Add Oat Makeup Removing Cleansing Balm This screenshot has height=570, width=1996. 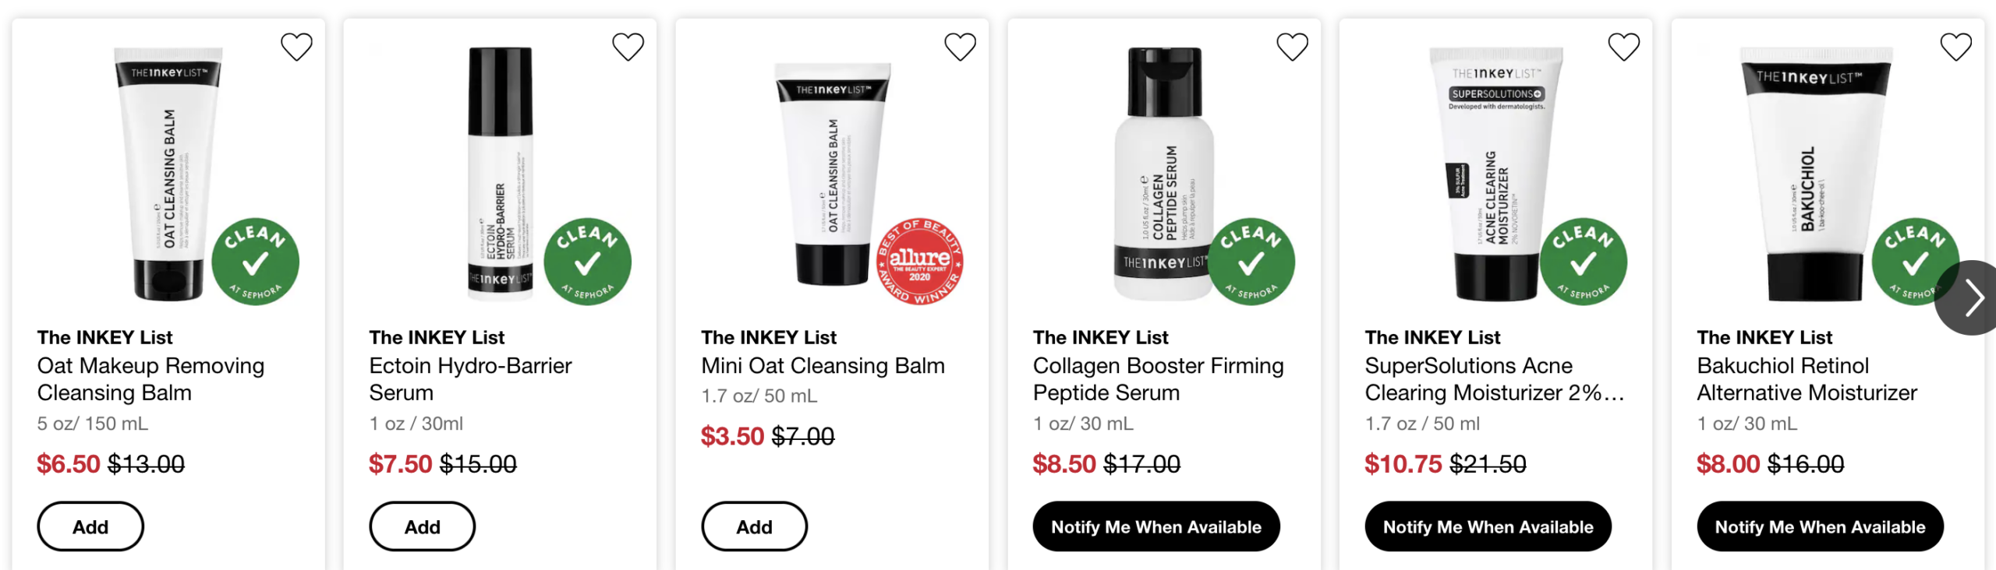click(x=90, y=526)
